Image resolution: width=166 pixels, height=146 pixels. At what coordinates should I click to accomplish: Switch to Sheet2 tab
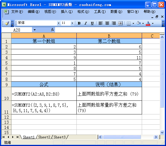pos(44,137)
